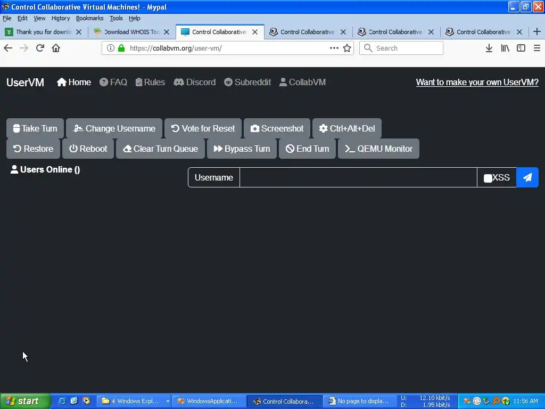Go to Home in the UserVM navbar

pos(74,82)
